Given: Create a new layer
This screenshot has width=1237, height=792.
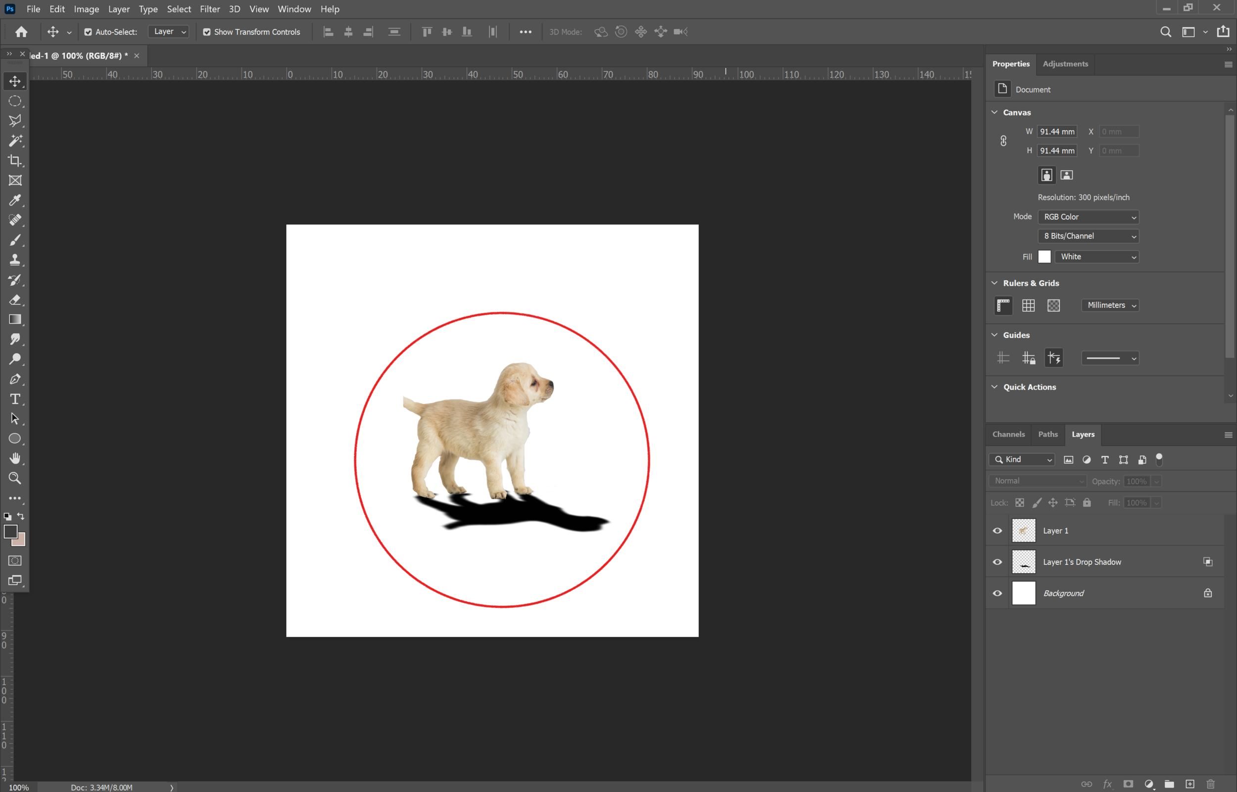Looking at the screenshot, I should coord(1189,784).
